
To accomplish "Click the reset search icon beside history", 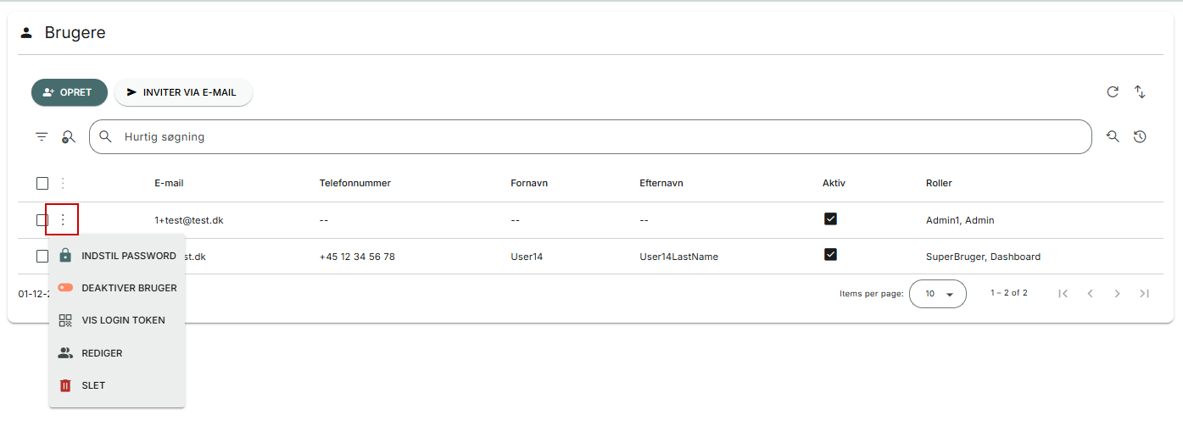I will coord(1113,136).
